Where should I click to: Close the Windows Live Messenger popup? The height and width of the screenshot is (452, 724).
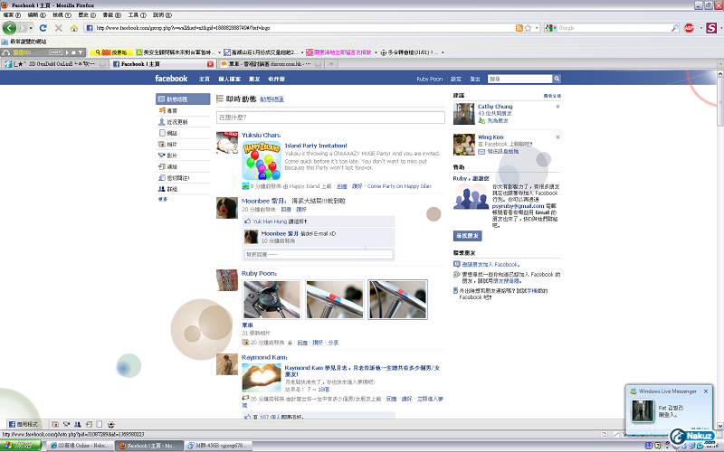pyautogui.click(x=706, y=391)
